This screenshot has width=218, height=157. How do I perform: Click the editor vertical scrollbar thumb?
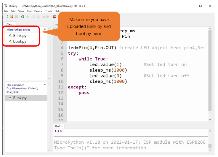210,71
